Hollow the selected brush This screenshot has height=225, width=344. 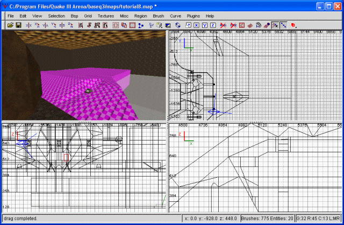point(132,25)
